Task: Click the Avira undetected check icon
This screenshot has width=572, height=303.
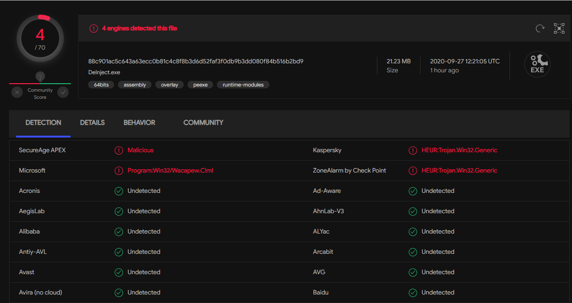Action: tap(119, 293)
